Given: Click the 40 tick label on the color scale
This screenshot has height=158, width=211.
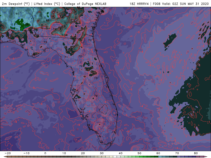Looking at the screenshot, I should click(121, 153).
